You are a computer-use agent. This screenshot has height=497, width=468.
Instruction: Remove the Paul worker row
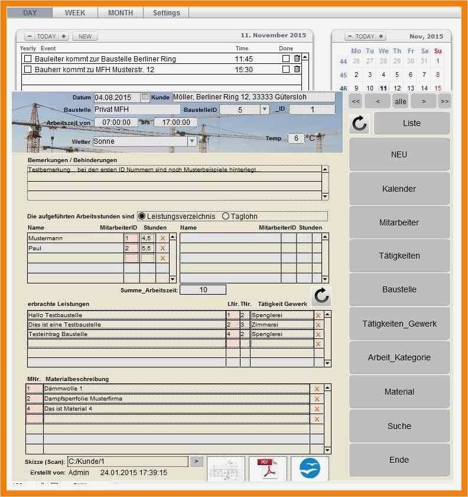[162, 248]
